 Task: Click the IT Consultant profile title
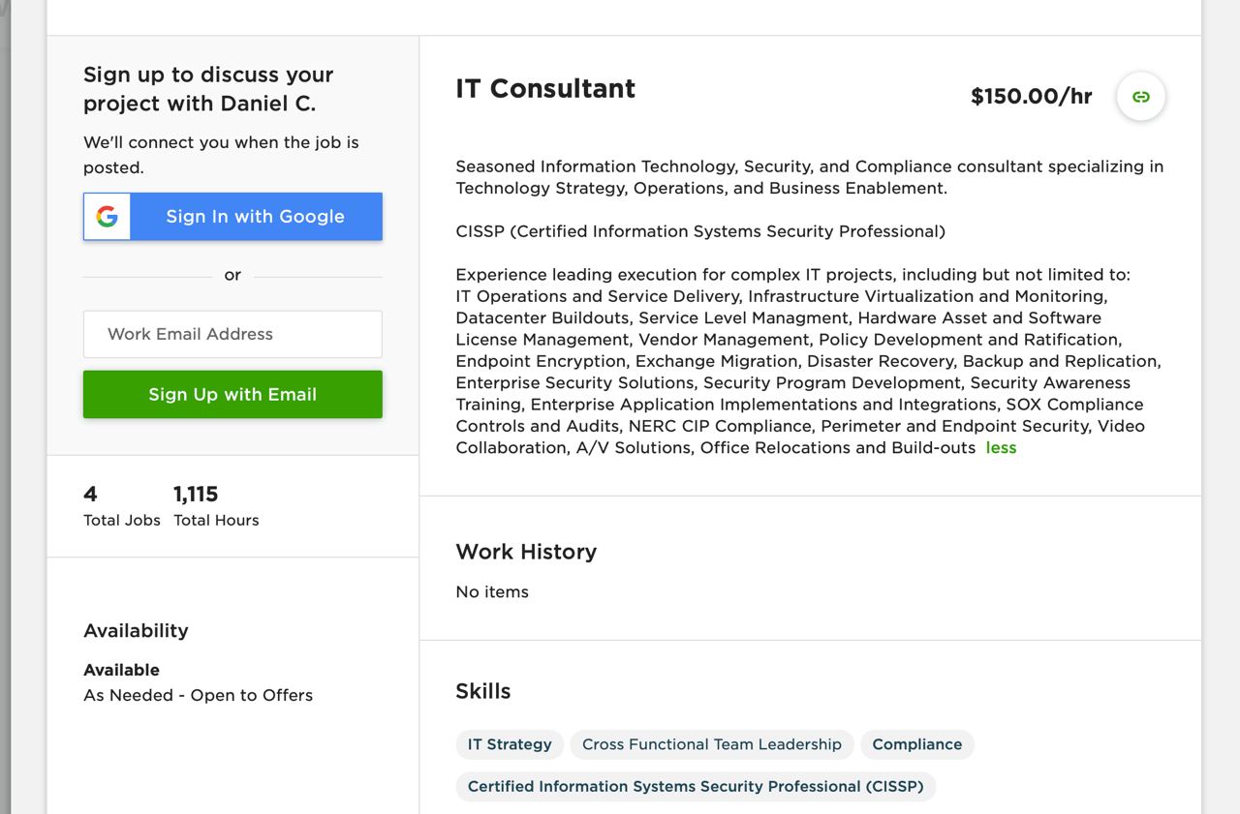pos(545,88)
